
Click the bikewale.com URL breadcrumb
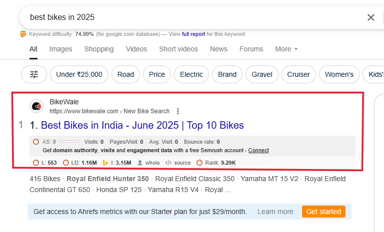109,111
